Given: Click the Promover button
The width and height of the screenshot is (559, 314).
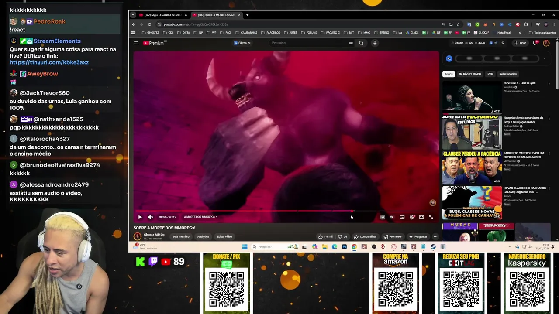Looking at the screenshot, I should click(x=393, y=236).
